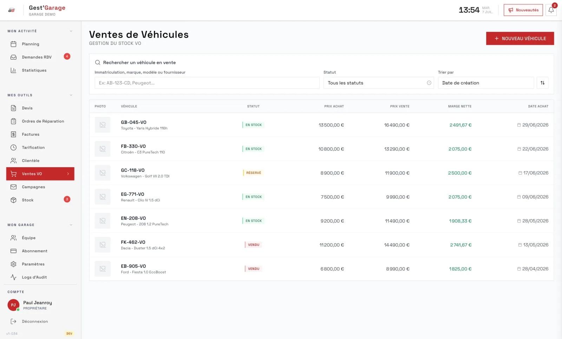
Task: Open the Clientèle menu entry
Action: pos(40,161)
